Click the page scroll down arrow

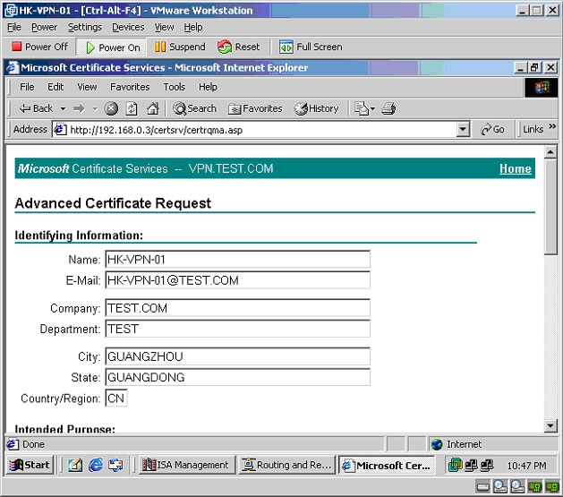(550, 426)
